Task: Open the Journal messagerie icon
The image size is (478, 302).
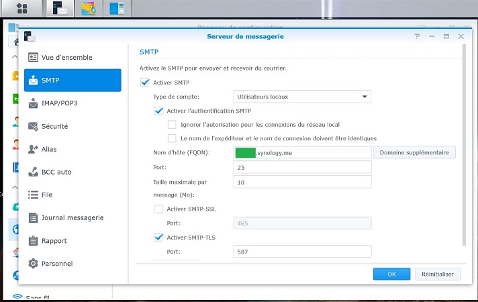Action: (x=33, y=217)
